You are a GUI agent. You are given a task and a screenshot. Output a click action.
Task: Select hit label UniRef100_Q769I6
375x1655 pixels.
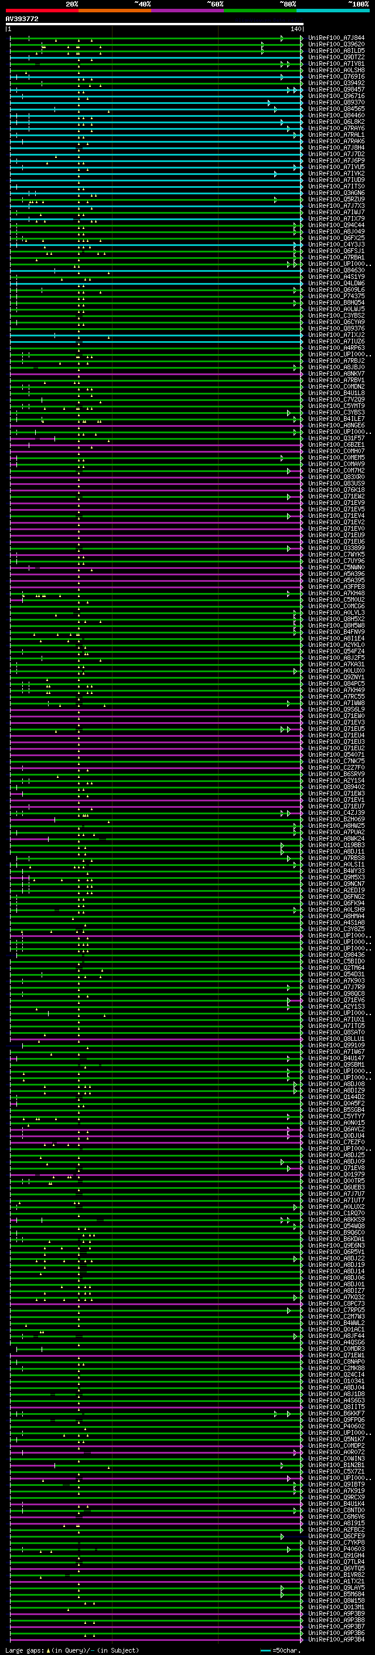pos(336,76)
